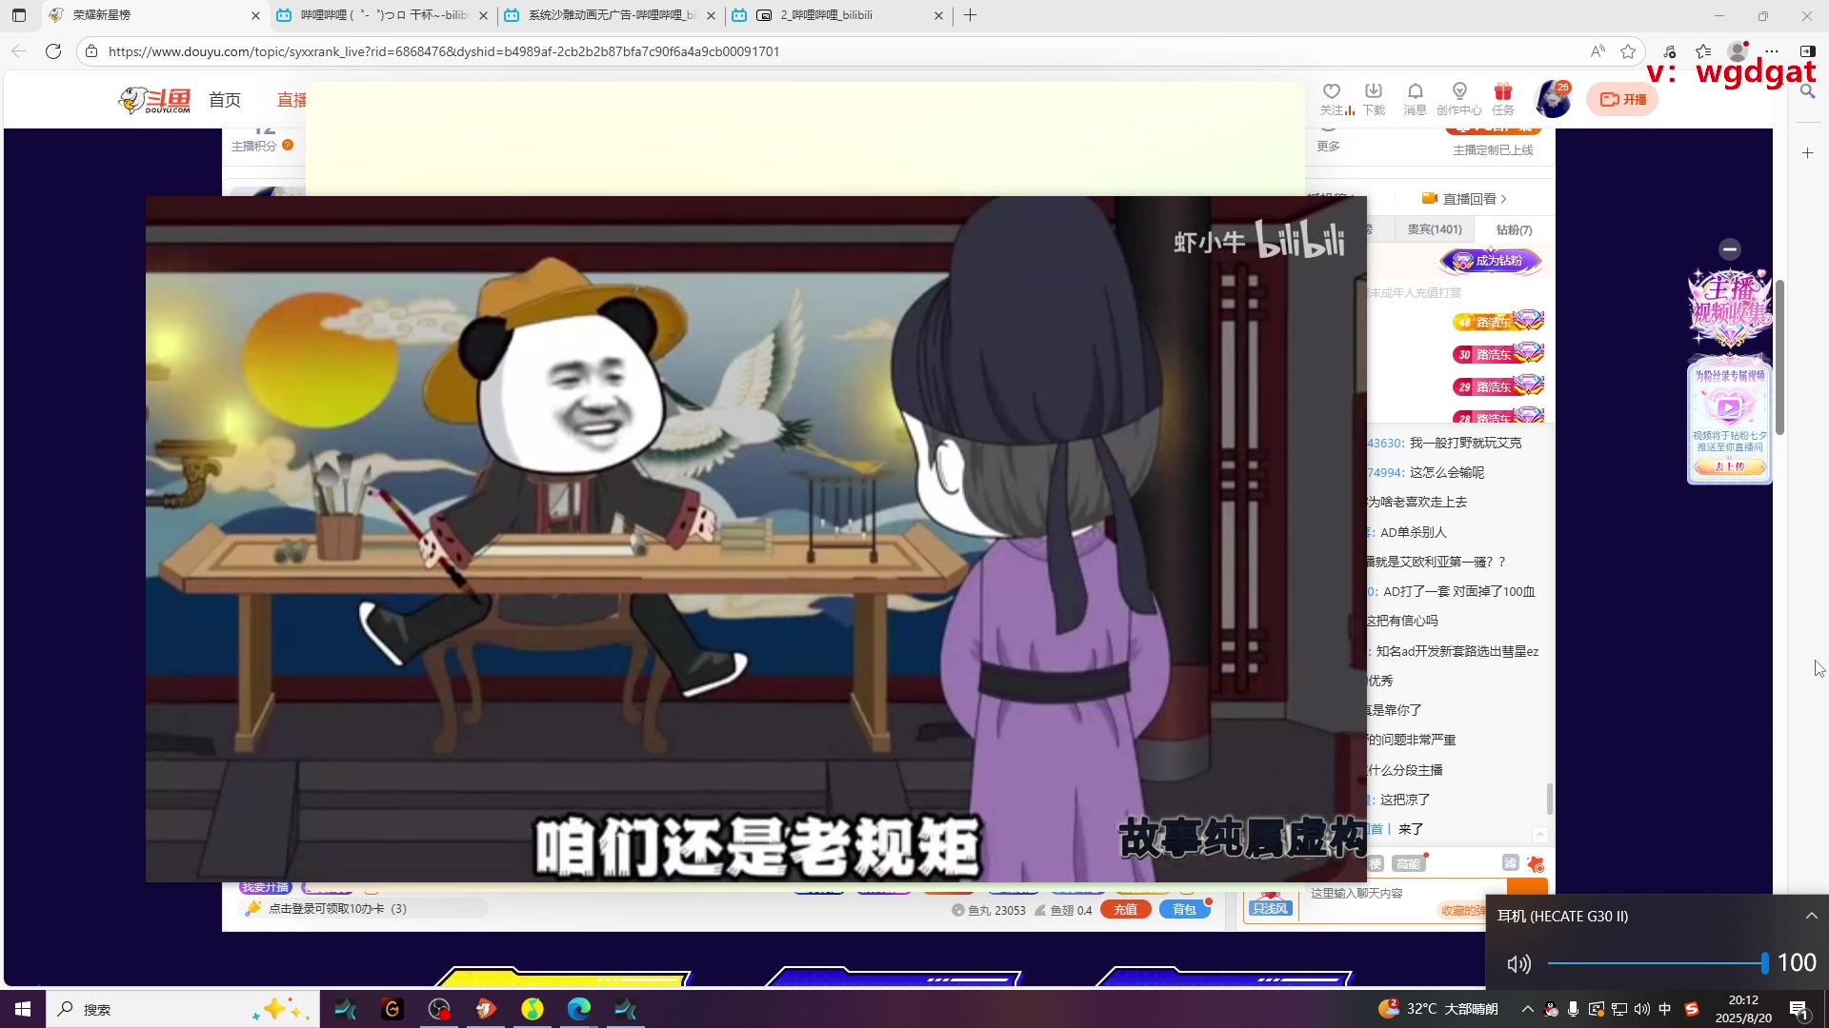Close the 荣耀新星榜 browser tab

tap(255, 15)
